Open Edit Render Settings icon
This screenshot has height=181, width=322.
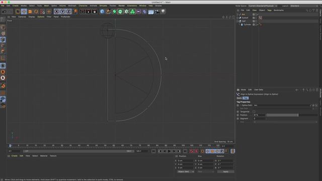pyautogui.click(x=95, y=12)
